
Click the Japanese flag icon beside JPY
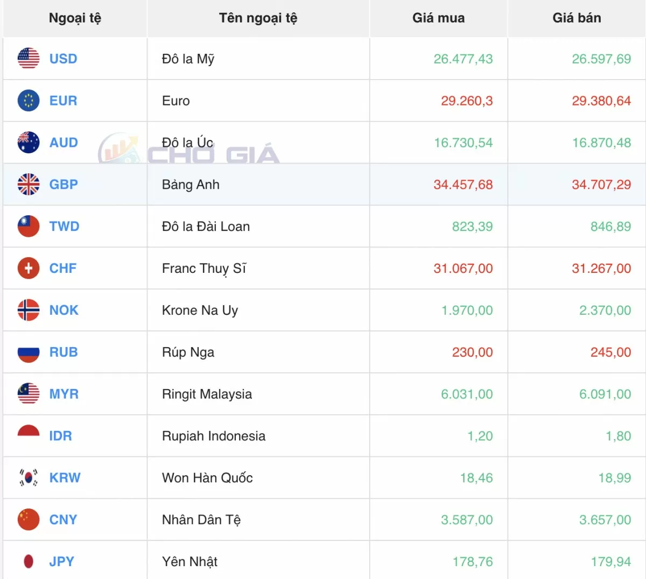click(28, 561)
